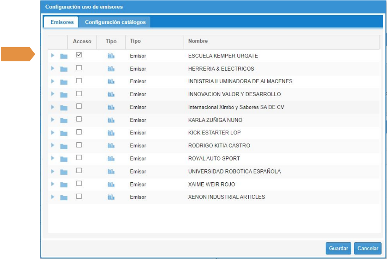The height and width of the screenshot is (260, 387).
Task: Click building type icon for XAIME WEIR ROJO
Action: click(111, 185)
